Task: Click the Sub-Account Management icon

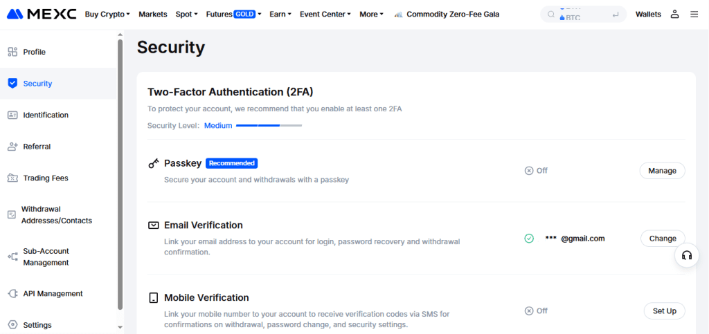Action: pos(12,257)
